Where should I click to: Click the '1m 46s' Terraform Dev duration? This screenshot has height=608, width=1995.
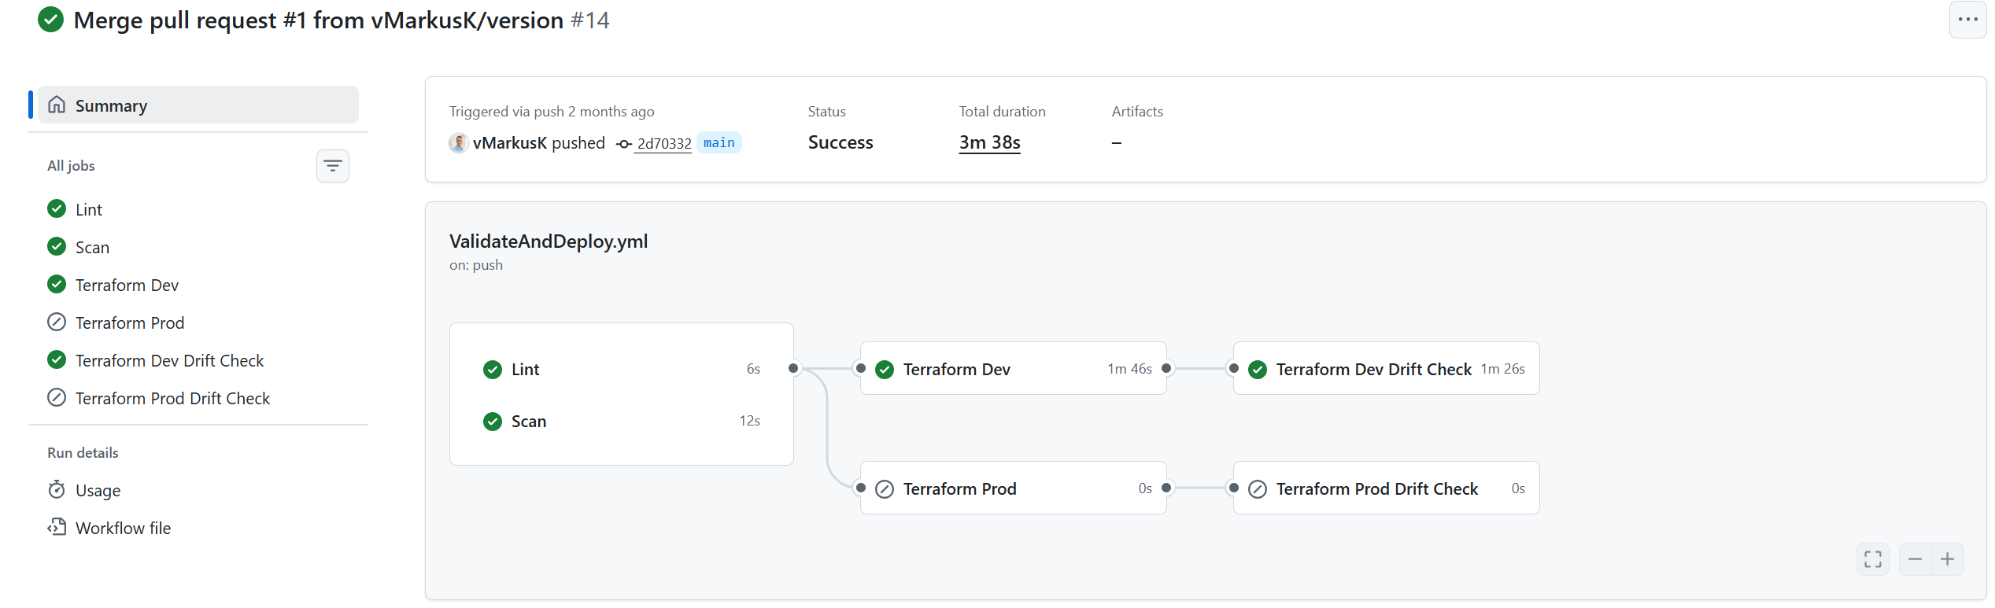coord(1129,369)
